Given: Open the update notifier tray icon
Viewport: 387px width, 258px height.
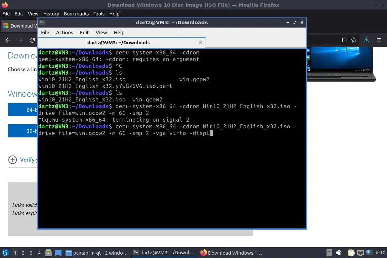Looking at the screenshot, I should [369, 252].
